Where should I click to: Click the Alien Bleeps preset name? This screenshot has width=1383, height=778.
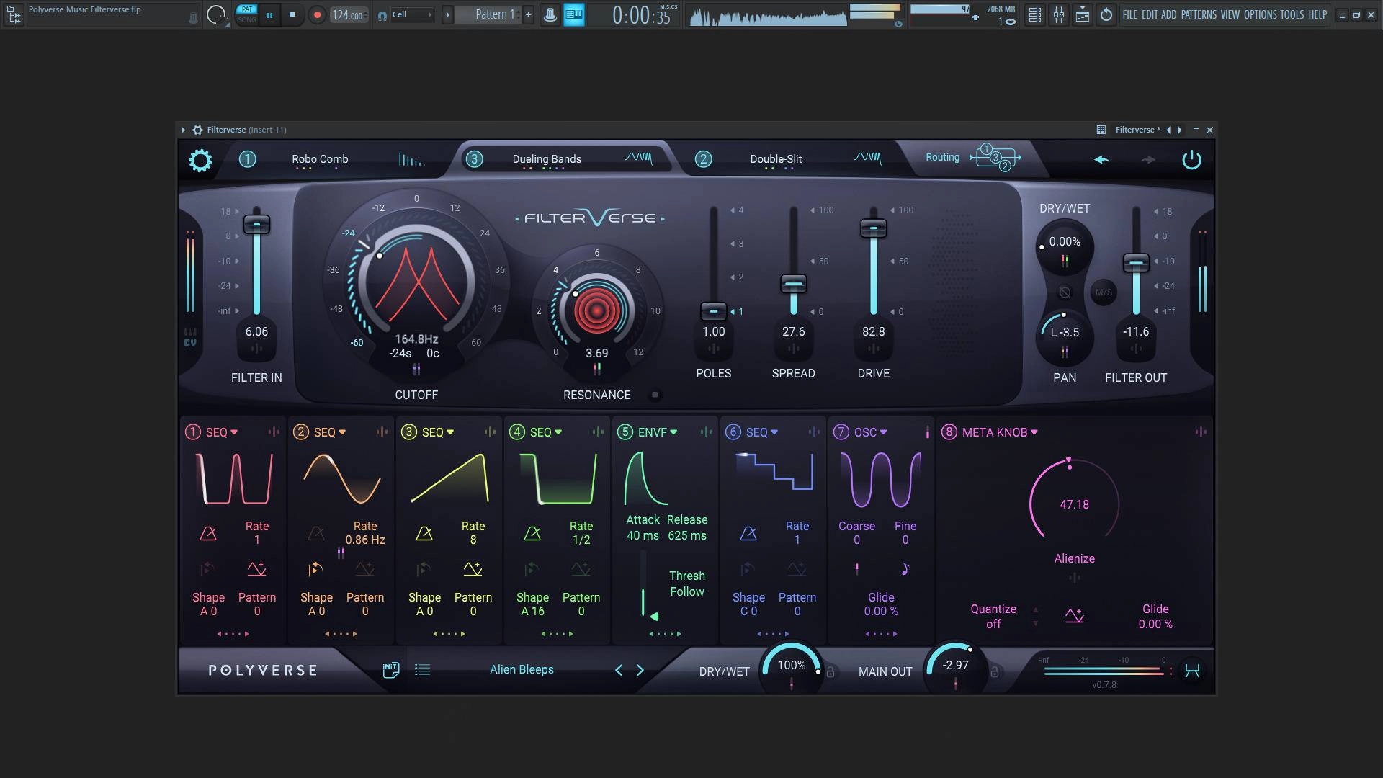[522, 669]
